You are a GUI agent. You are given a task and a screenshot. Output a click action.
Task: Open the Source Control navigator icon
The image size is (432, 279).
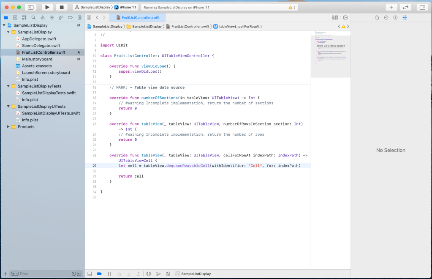point(15,17)
